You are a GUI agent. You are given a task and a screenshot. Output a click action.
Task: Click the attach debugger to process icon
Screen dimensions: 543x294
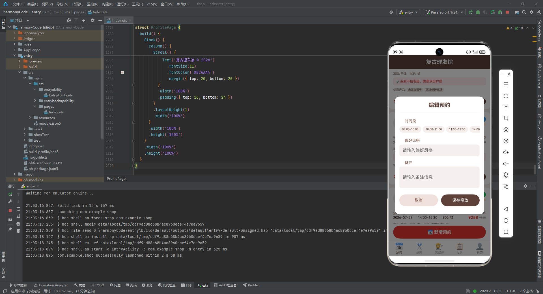pos(500,12)
